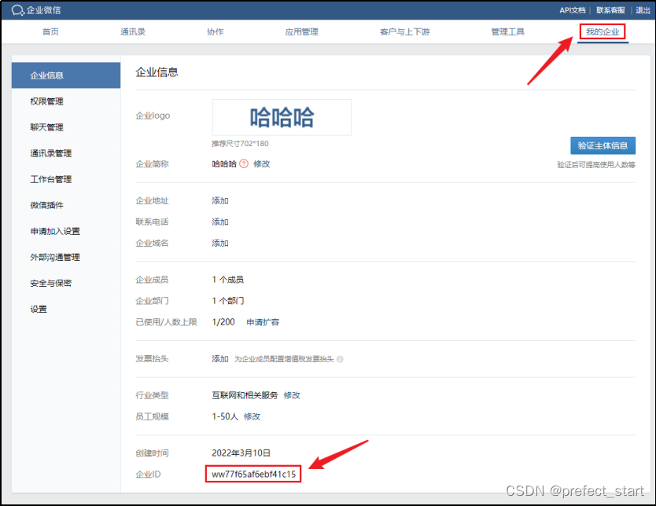Viewport: 656px width, 506px height.
Task: Click 添加 for 发票抬头
Action: pyautogui.click(x=220, y=359)
